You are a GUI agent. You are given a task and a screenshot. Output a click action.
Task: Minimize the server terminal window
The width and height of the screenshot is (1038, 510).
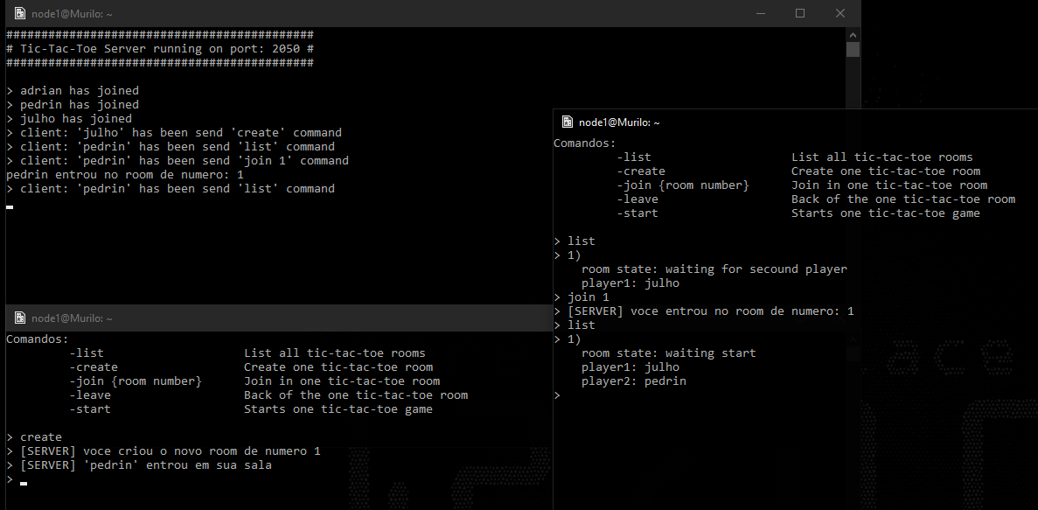click(761, 13)
